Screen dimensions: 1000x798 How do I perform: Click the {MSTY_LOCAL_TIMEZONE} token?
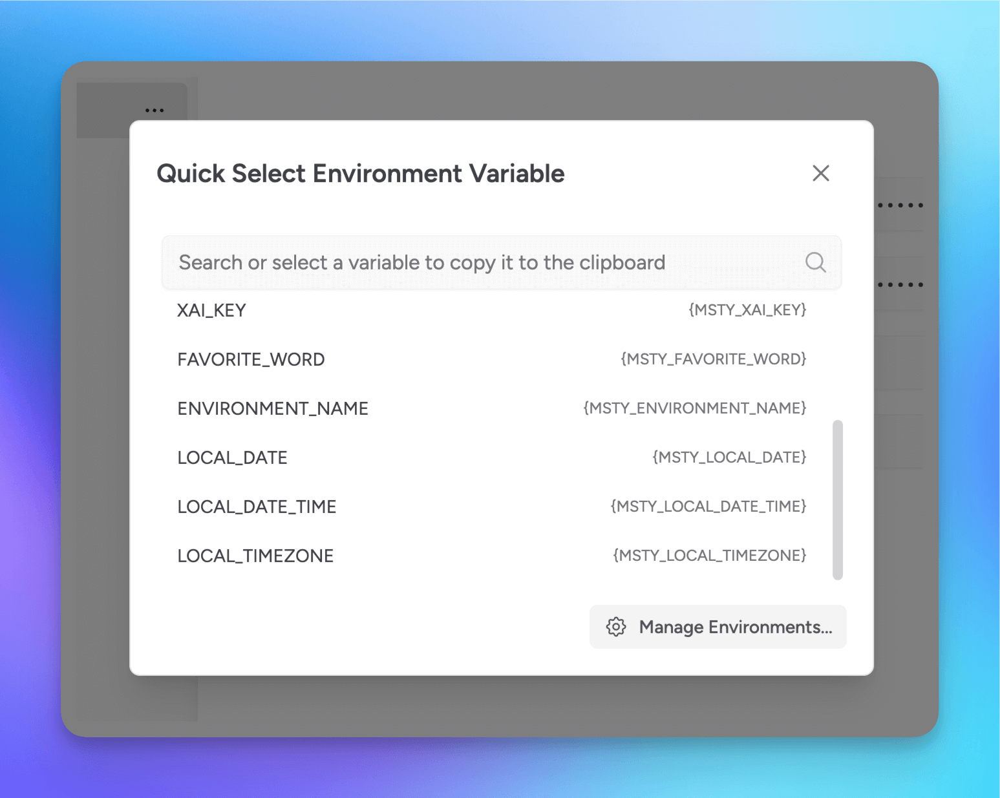tap(708, 555)
